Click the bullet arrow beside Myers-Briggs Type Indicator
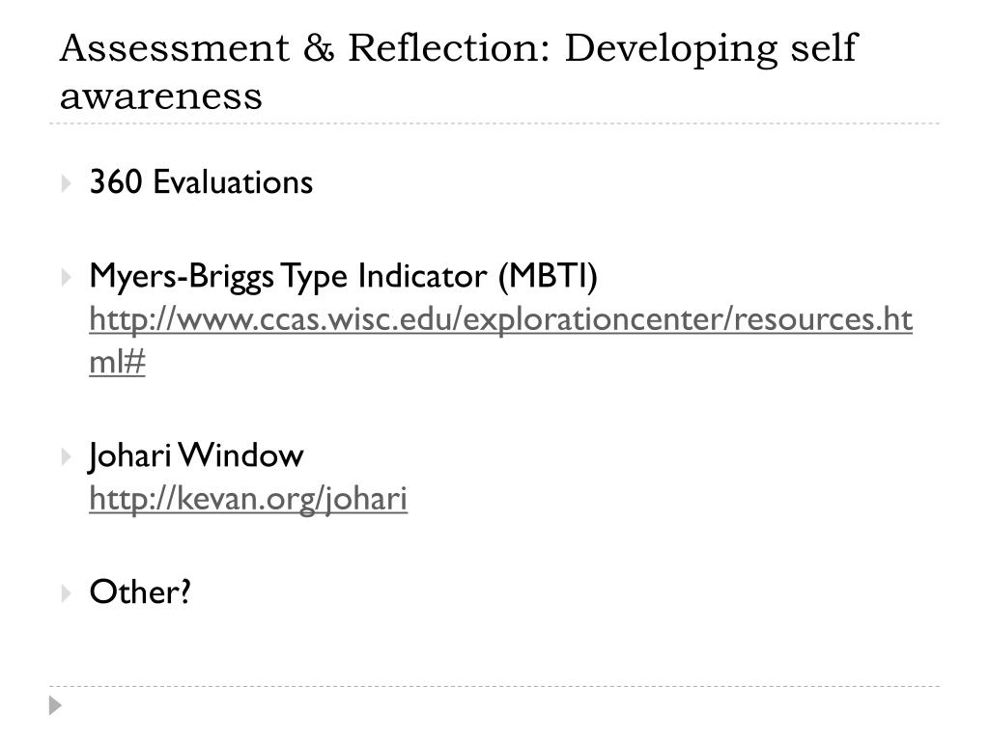Viewport: 989px width, 741px height. point(66,277)
